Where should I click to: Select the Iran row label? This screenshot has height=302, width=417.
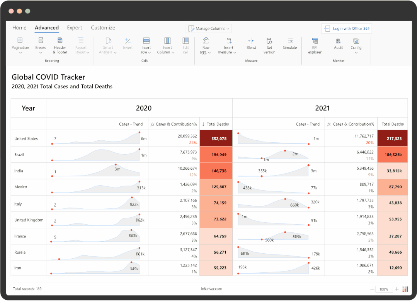pos(17,268)
